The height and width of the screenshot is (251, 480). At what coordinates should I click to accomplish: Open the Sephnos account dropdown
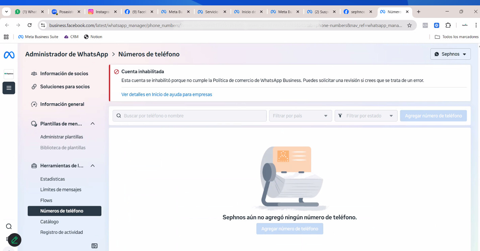[450, 54]
